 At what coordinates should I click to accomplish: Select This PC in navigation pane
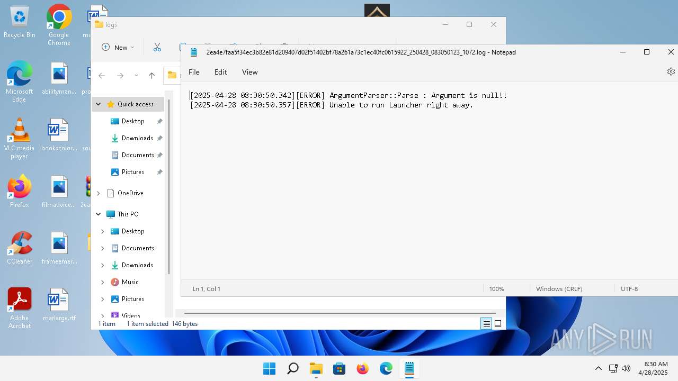click(x=128, y=214)
